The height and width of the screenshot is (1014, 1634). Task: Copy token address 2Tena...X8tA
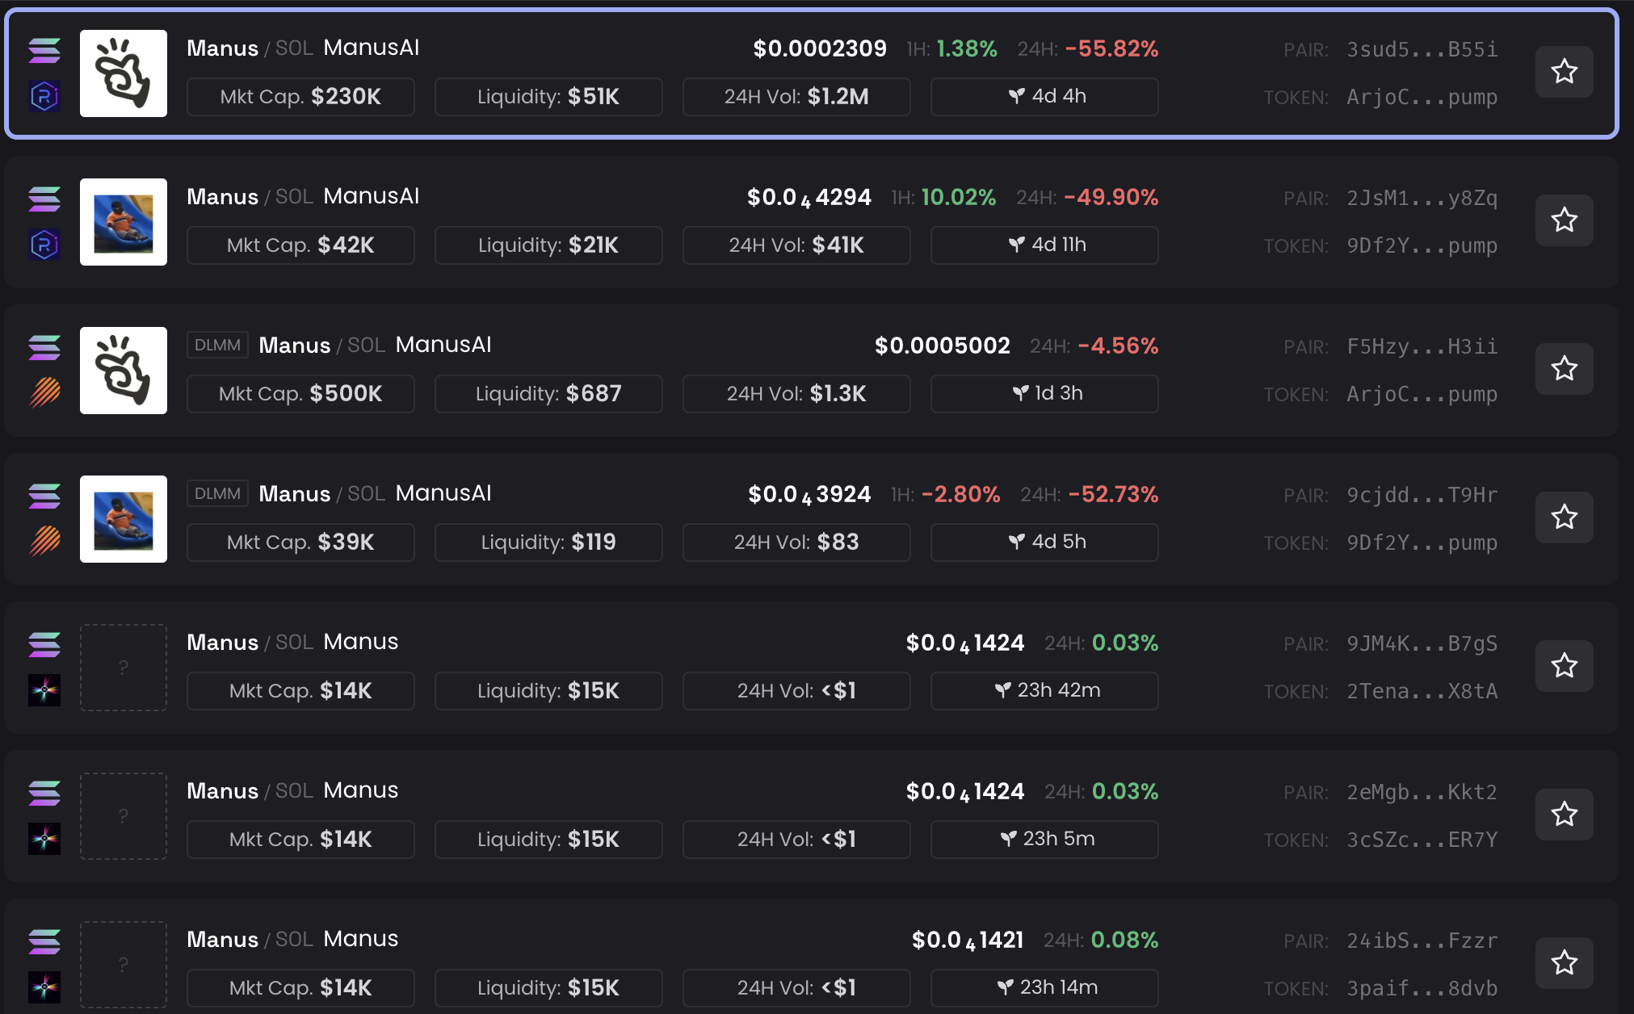tap(1422, 691)
